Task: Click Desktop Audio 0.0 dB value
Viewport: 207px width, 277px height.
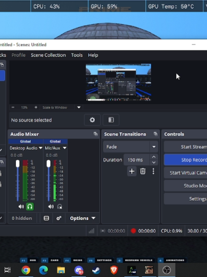Action: (17, 155)
